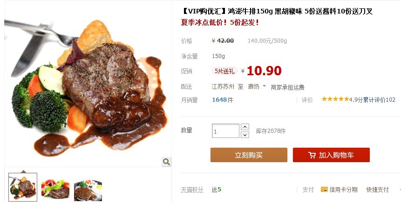Click the monthly sales count 1648件

[223, 100]
